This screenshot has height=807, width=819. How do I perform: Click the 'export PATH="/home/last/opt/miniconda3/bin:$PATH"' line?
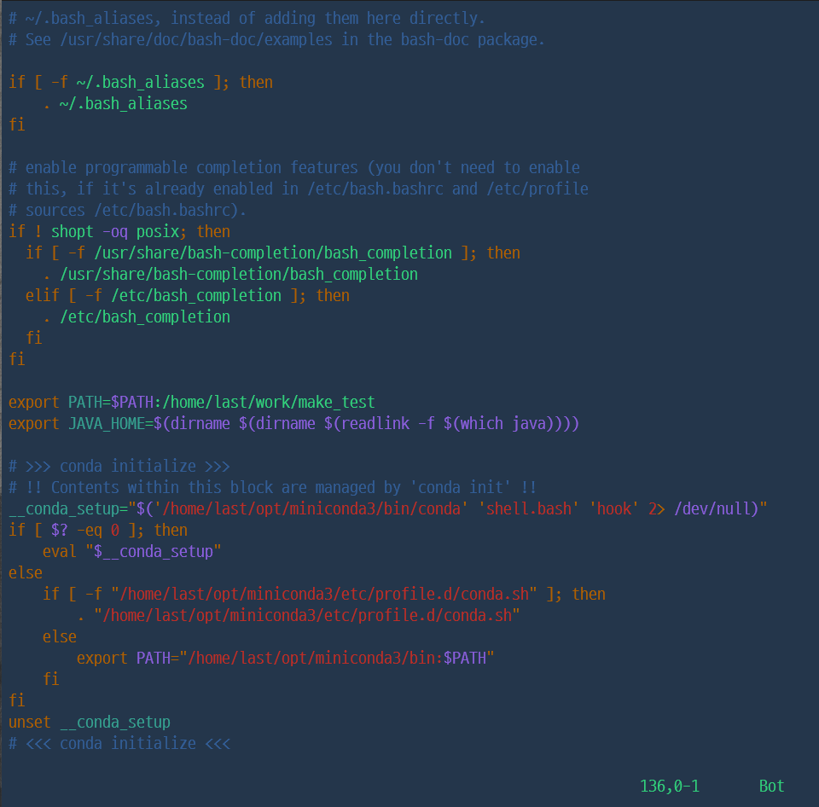[x=286, y=658]
